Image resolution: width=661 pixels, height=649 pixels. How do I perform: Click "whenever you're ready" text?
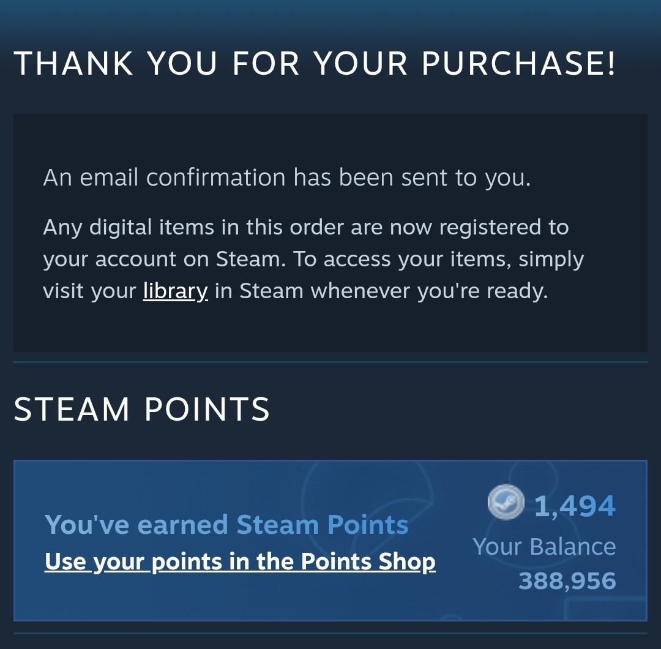tap(428, 290)
